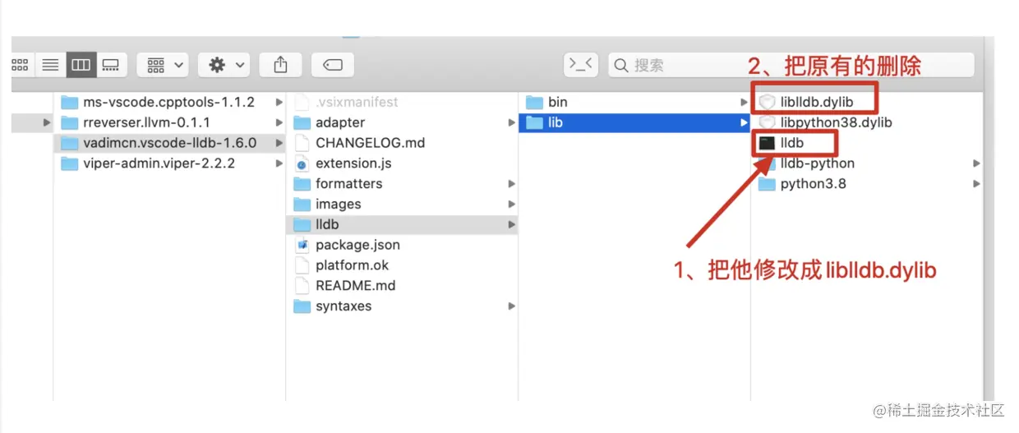Open Terminal shortcut in Finder toolbar

click(581, 65)
